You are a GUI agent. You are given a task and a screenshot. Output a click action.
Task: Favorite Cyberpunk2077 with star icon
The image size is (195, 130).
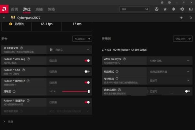click(181, 18)
